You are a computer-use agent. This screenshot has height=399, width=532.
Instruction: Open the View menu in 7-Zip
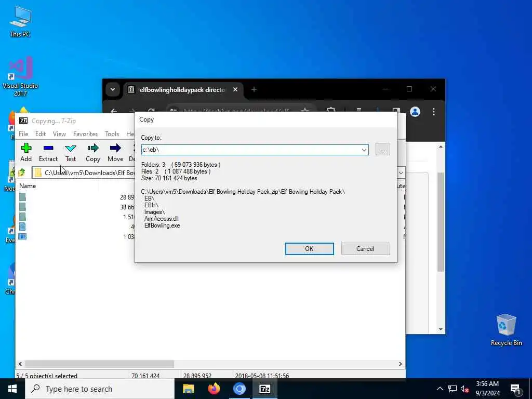[59, 134]
